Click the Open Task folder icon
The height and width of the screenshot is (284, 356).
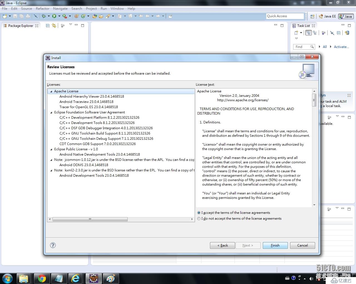tap(101, 16)
